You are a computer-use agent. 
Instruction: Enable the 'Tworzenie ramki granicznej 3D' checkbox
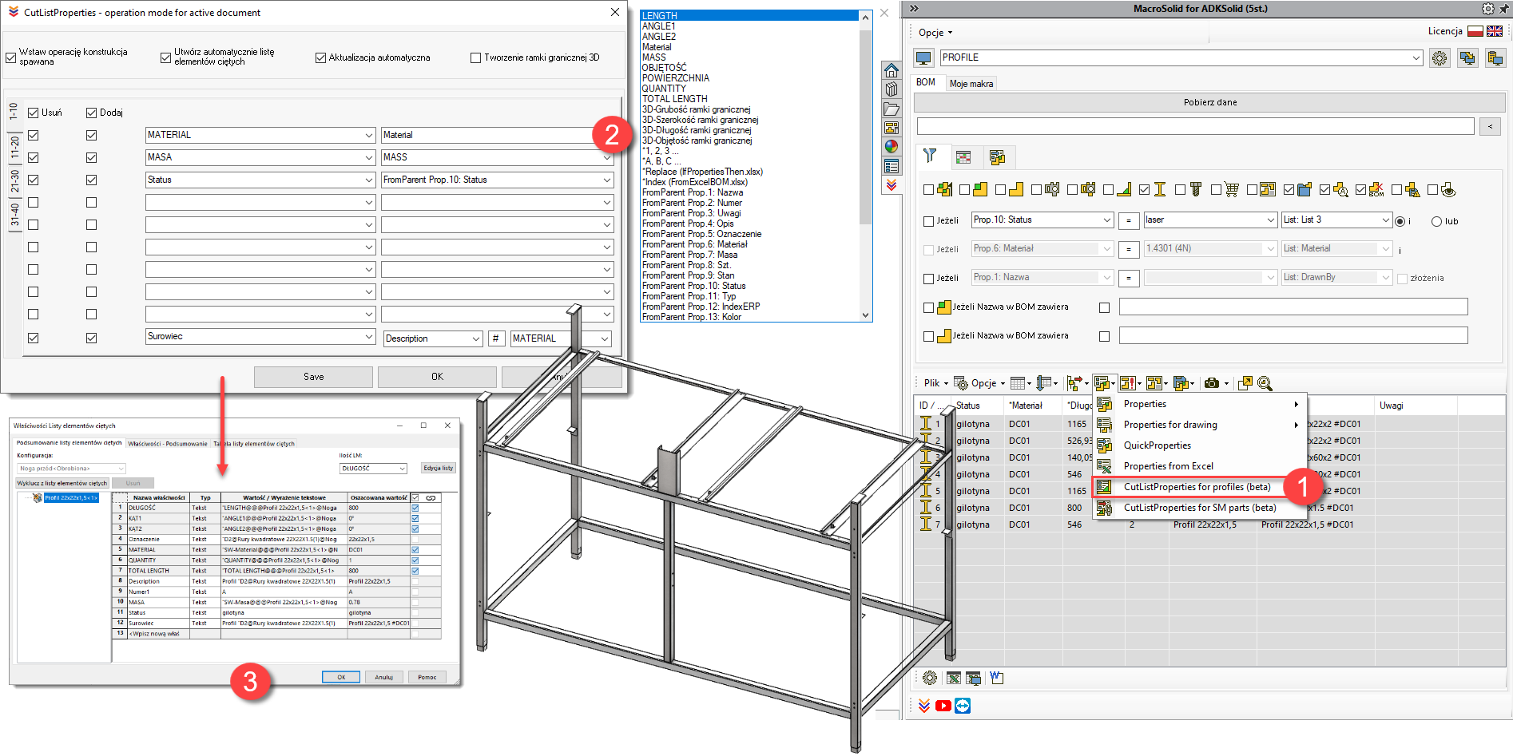[475, 57]
